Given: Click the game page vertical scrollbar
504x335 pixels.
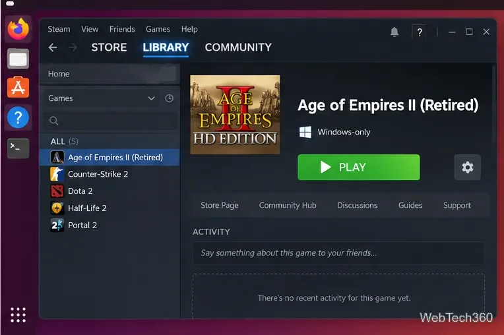Looking at the screenshot, I should pyautogui.click(x=493, y=103).
